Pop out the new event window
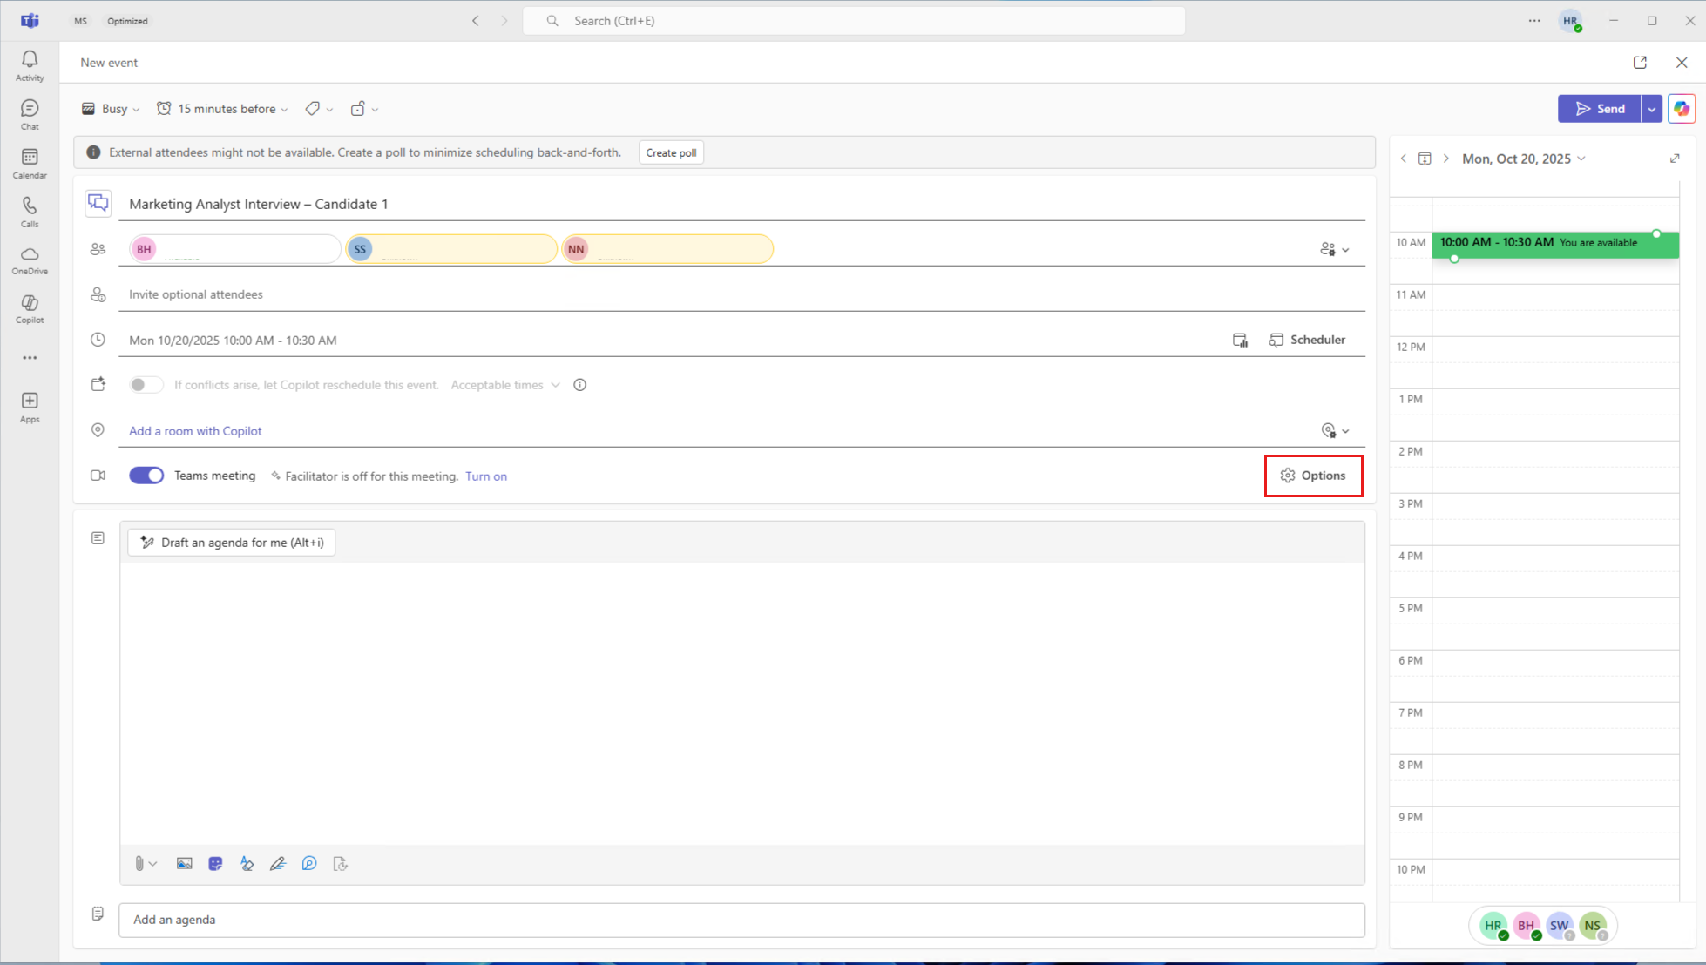Screen dimensions: 1706x965 [x=1640, y=63]
